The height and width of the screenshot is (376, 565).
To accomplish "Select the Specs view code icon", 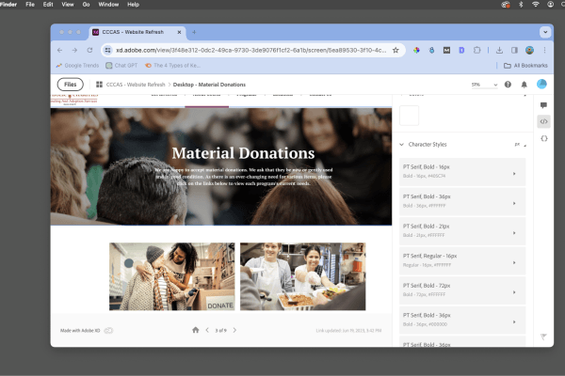I will [x=543, y=121].
